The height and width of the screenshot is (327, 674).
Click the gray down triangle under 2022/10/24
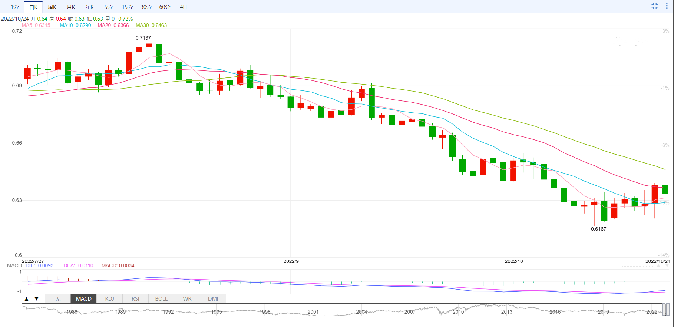[667, 266]
